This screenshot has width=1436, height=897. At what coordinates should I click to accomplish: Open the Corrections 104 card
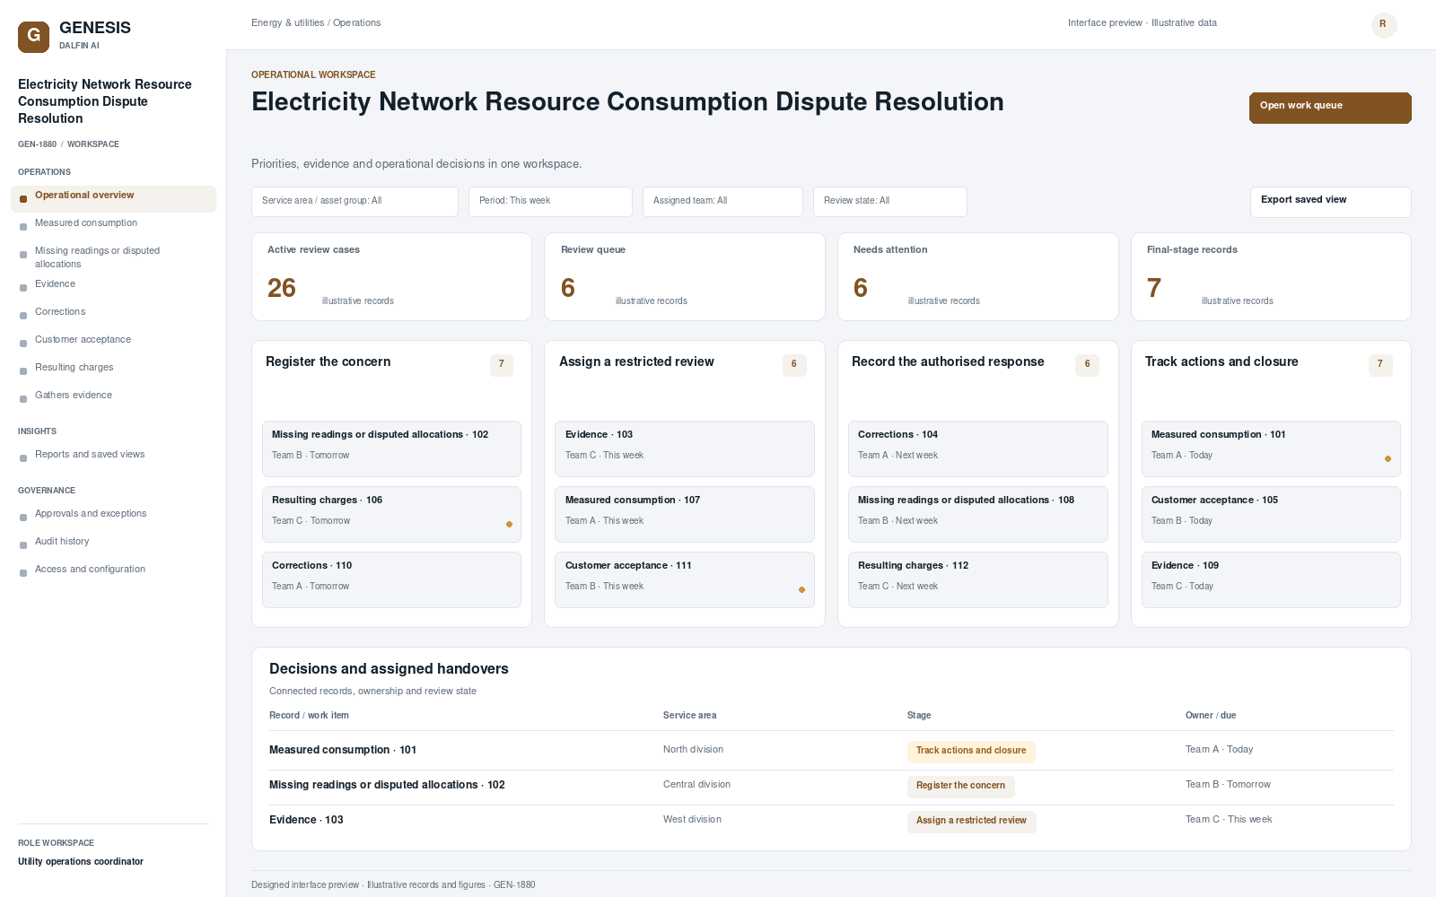pyautogui.click(x=977, y=448)
